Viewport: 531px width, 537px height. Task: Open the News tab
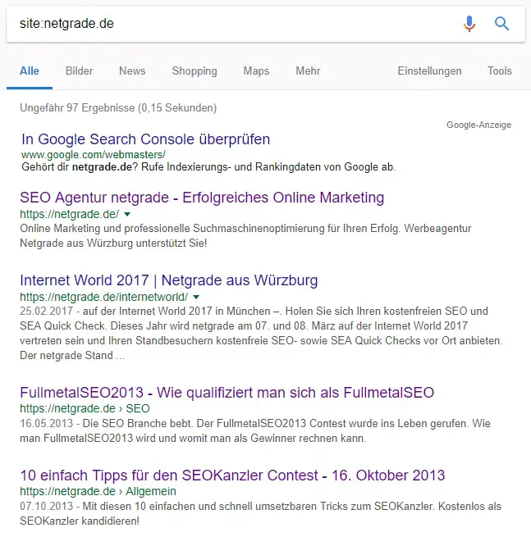pos(132,71)
